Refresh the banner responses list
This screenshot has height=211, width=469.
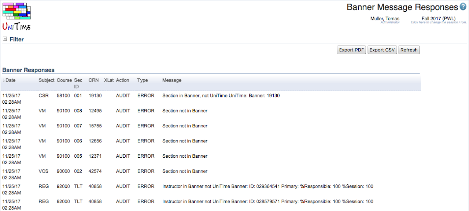[x=409, y=50]
